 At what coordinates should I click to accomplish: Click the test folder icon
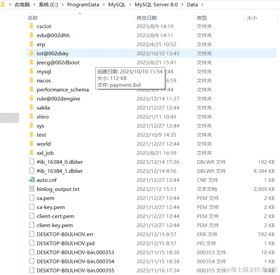(31, 135)
